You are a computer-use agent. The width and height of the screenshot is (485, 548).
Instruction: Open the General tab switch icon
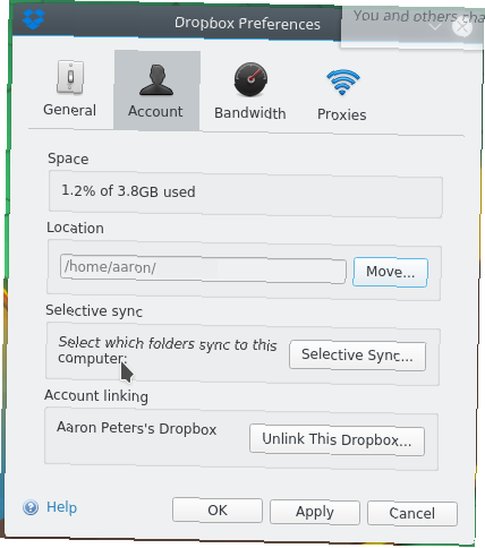70,77
